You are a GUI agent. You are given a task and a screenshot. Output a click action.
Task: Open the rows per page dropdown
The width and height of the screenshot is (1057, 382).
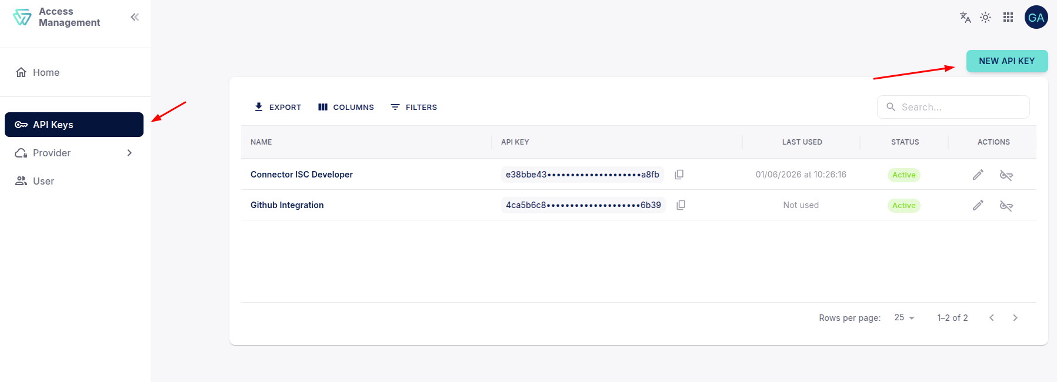[904, 317]
